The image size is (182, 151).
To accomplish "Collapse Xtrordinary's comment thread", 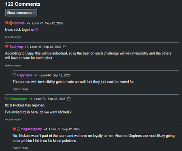I will pyautogui.click(x=69, y=99).
